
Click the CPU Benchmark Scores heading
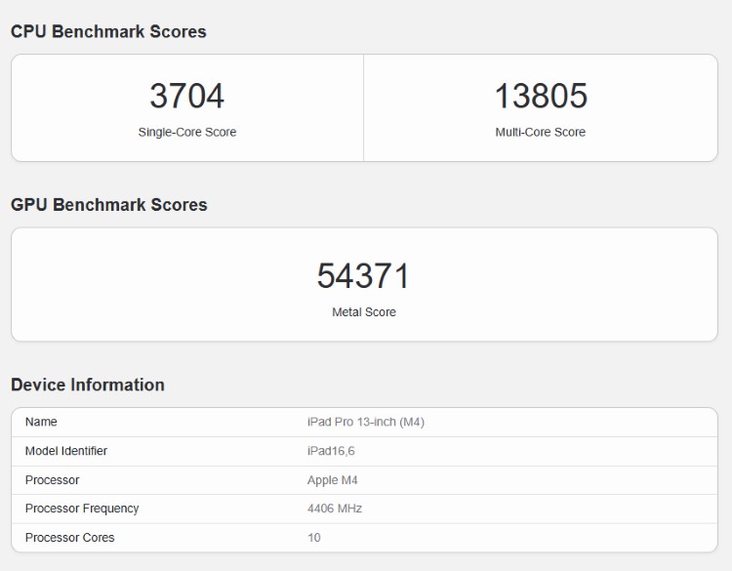tap(108, 32)
